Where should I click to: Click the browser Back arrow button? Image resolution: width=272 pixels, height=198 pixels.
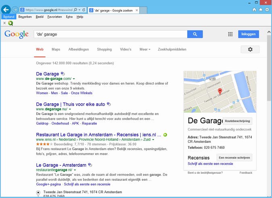[x=6, y=10]
